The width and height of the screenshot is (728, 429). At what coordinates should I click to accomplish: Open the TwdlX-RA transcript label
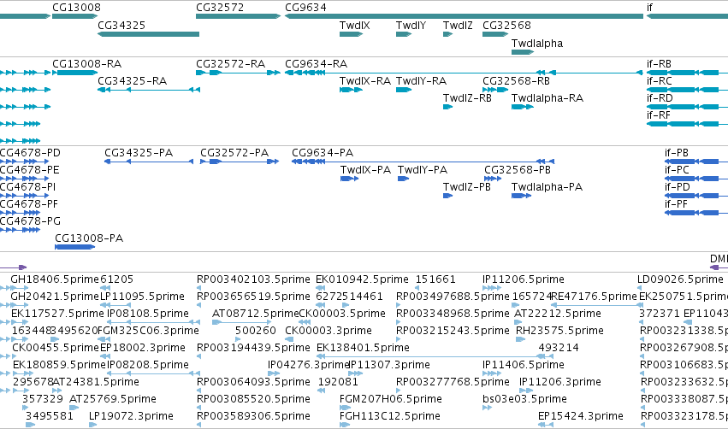(365, 80)
